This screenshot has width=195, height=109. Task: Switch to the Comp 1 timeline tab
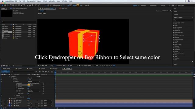coord(19,68)
